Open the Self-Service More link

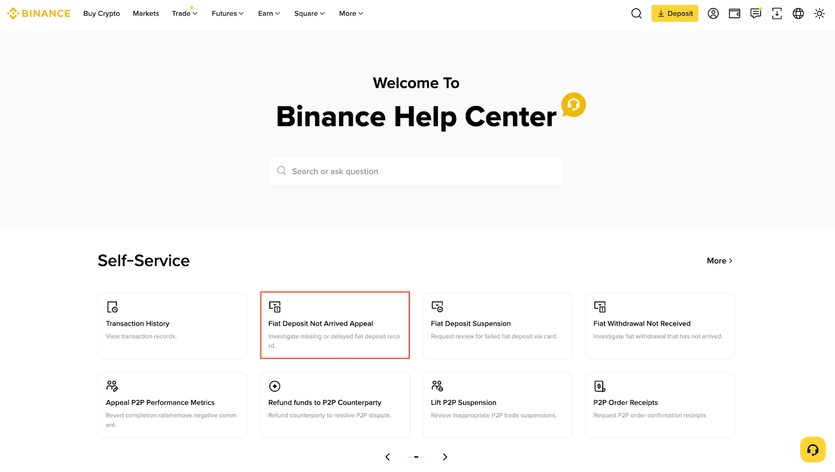[x=719, y=261]
